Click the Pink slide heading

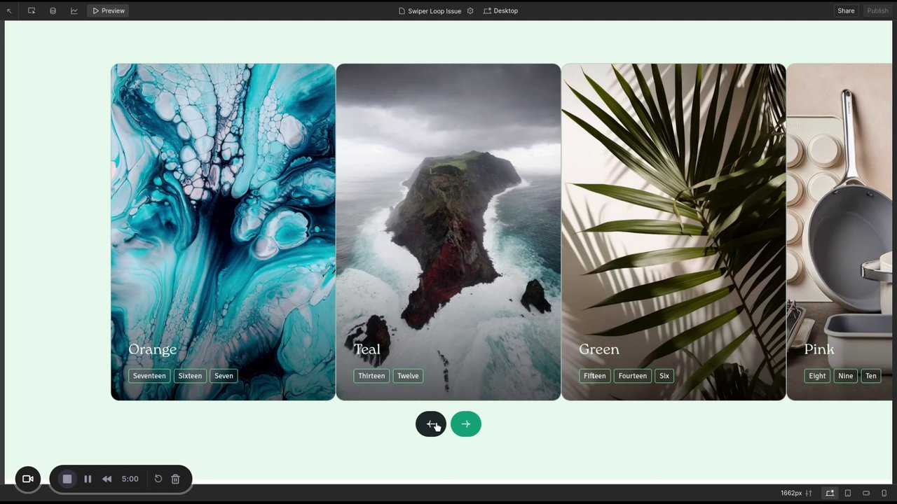[819, 349]
